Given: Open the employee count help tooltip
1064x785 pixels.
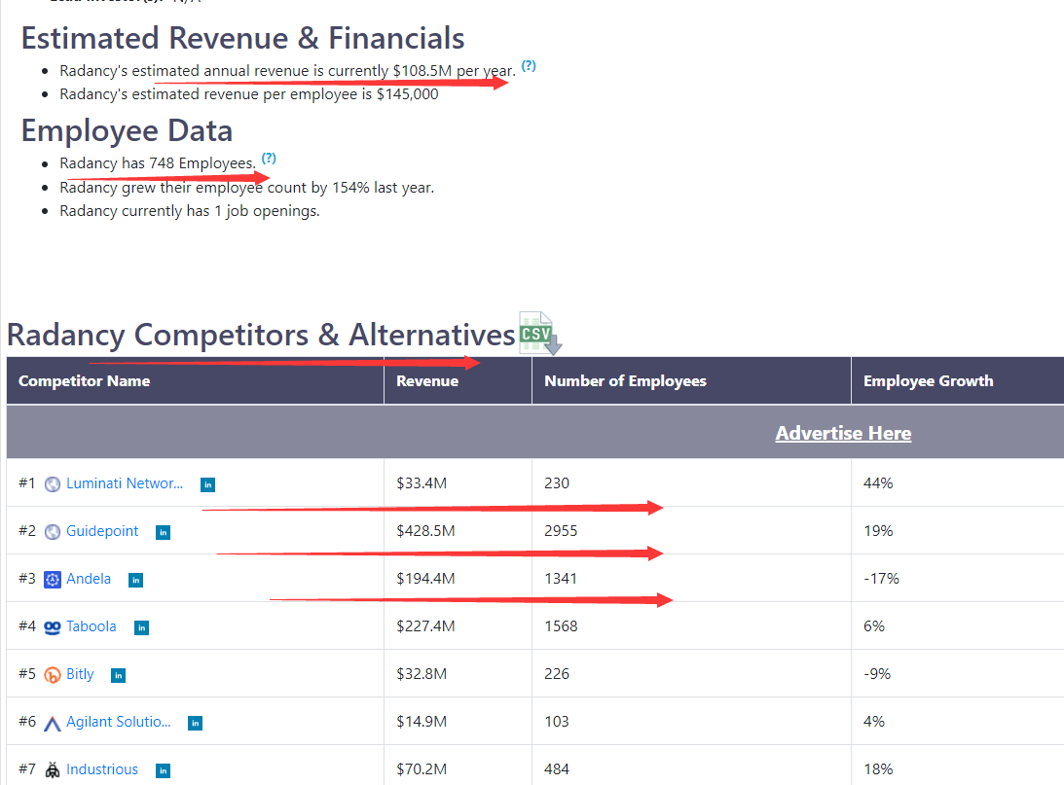Looking at the screenshot, I should [x=269, y=159].
